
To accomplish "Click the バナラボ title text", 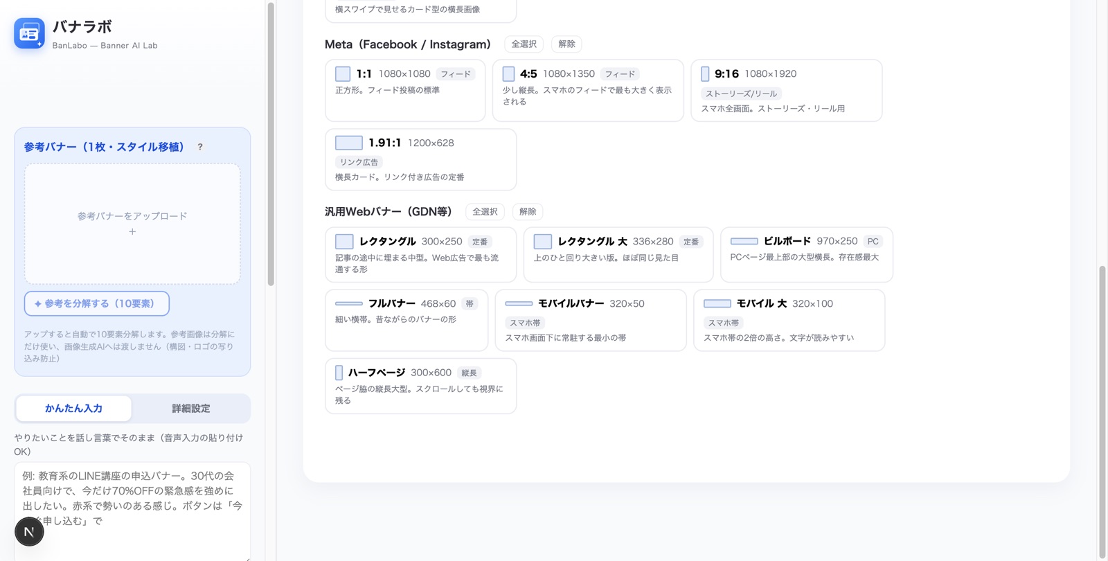I will [82, 27].
